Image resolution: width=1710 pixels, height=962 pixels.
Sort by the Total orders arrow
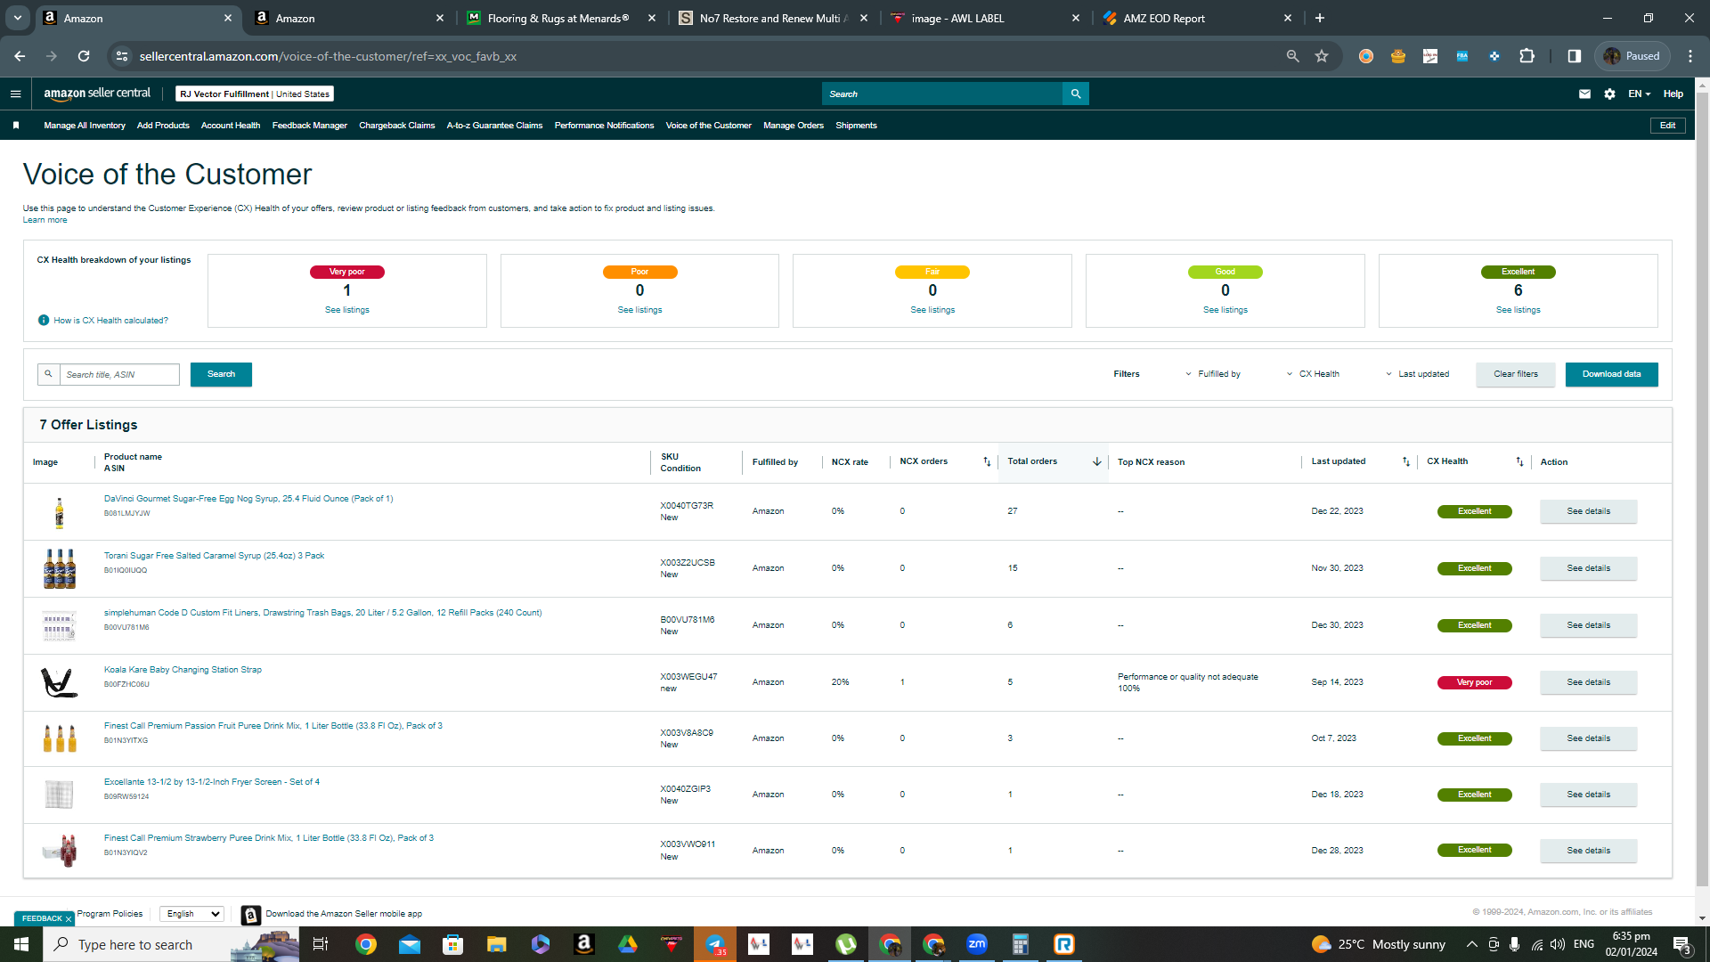coord(1096,461)
